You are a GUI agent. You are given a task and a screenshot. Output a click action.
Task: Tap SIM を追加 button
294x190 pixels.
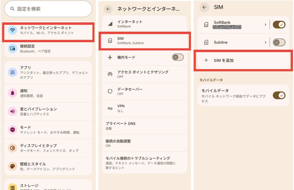tap(243, 61)
